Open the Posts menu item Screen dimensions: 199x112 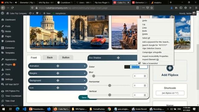pyautogui.click(x=7, y=26)
